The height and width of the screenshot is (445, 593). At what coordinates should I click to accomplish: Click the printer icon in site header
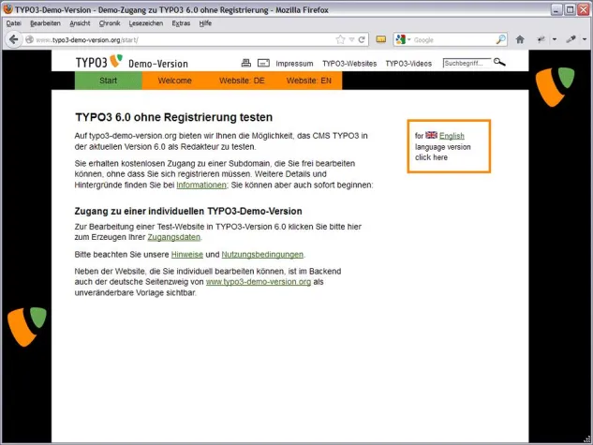245,63
